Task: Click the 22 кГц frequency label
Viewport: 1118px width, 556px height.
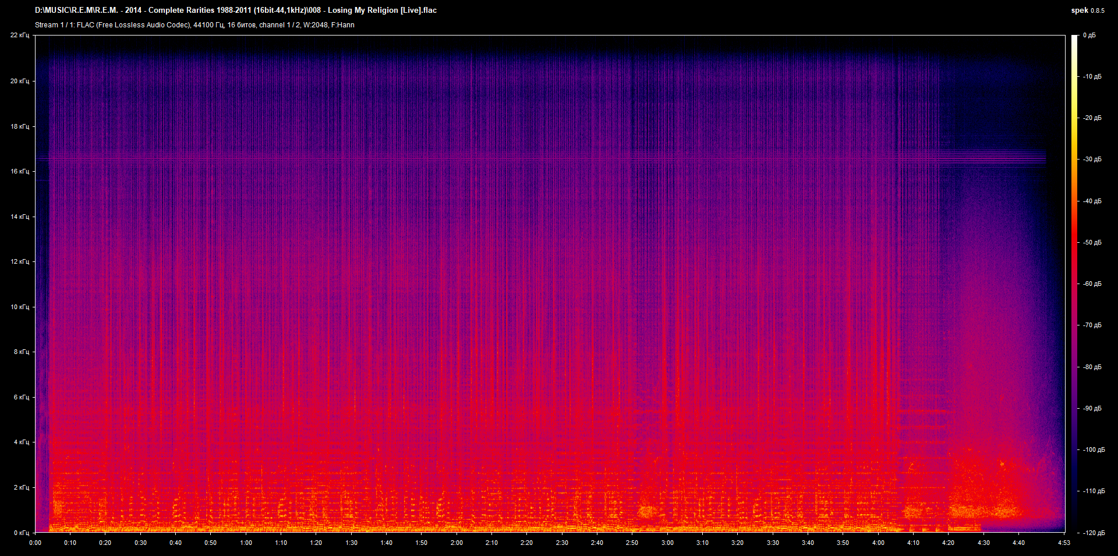Action: tap(20, 36)
